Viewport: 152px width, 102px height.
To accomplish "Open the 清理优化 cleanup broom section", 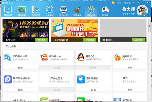I will click(x=77, y=11).
